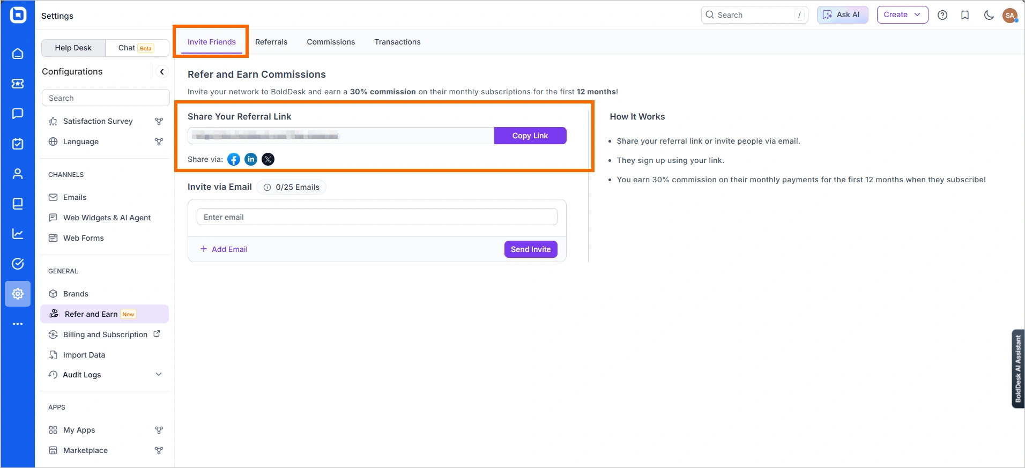
Task: Open the Knowledge Base book icon
Action: coord(18,204)
